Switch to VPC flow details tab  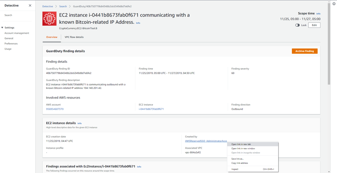[x=74, y=37]
